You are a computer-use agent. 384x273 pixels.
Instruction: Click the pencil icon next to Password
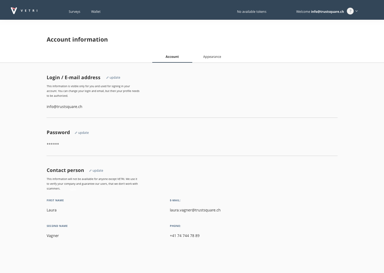76,133
